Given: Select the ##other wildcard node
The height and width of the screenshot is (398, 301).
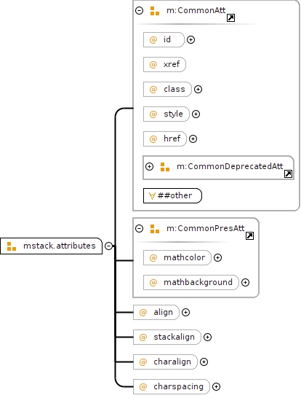Looking at the screenshot, I should [172, 195].
